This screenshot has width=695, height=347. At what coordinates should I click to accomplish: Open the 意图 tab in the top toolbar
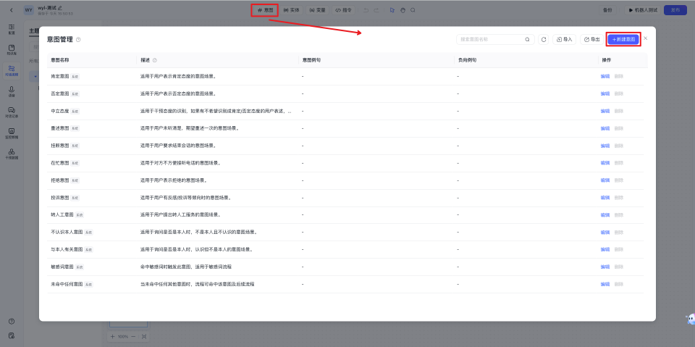tap(265, 10)
